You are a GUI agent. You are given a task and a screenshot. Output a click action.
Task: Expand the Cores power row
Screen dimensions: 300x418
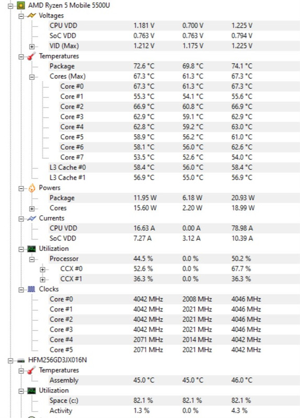click(32, 208)
